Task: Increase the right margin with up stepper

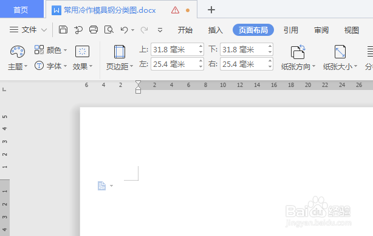Action: click(270, 61)
